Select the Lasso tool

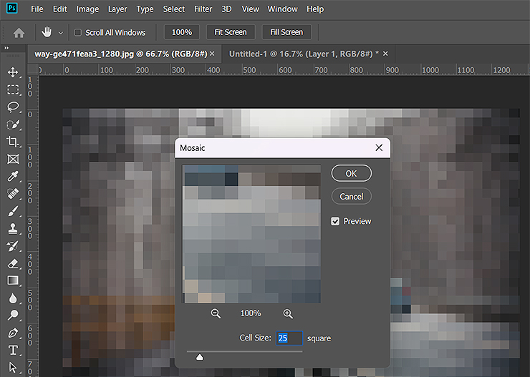pyautogui.click(x=13, y=107)
